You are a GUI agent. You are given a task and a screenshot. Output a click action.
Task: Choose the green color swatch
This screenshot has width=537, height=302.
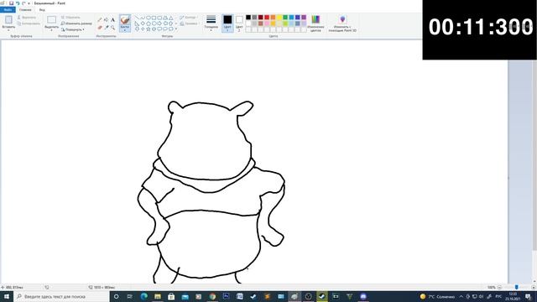tap(285, 18)
